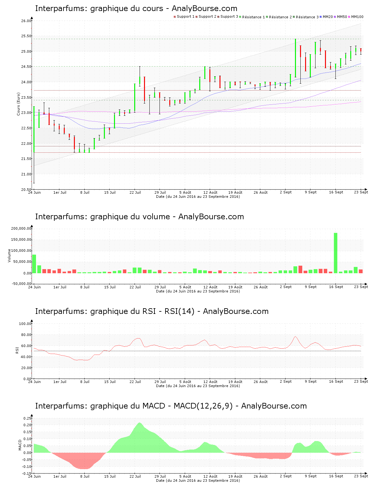
Task: Click the -0.15 MACD axis label
Action: [27, 474]
